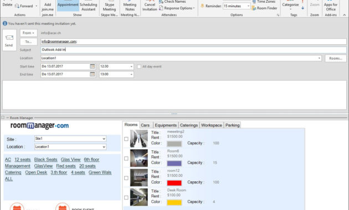Click the Forward envelope icon

[17, 6]
